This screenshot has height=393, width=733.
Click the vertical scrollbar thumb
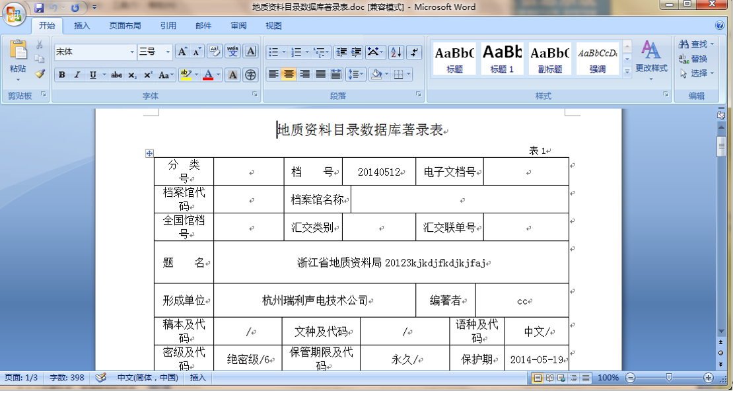(x=721, y=146)
